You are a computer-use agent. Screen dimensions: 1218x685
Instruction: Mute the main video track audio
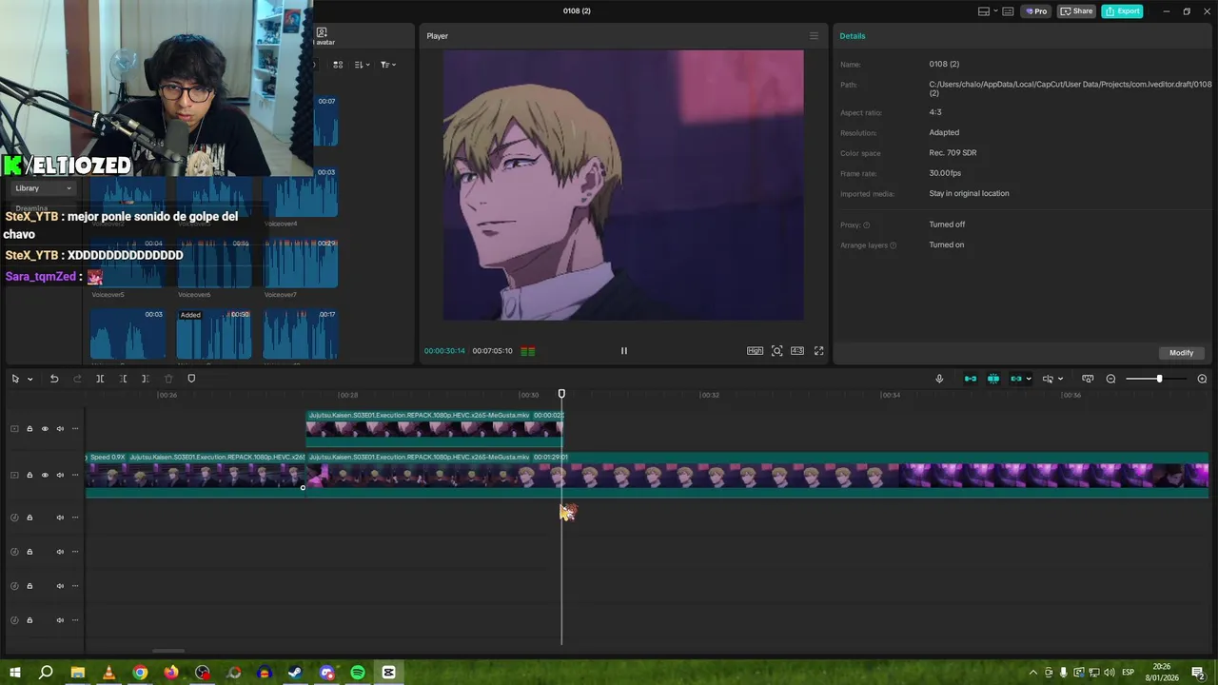60,475
